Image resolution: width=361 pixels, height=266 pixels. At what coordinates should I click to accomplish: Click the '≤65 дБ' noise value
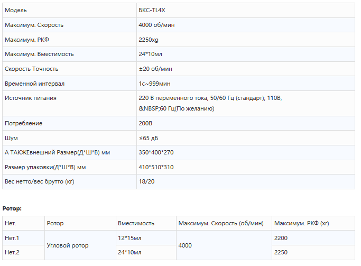click(149, 138)
